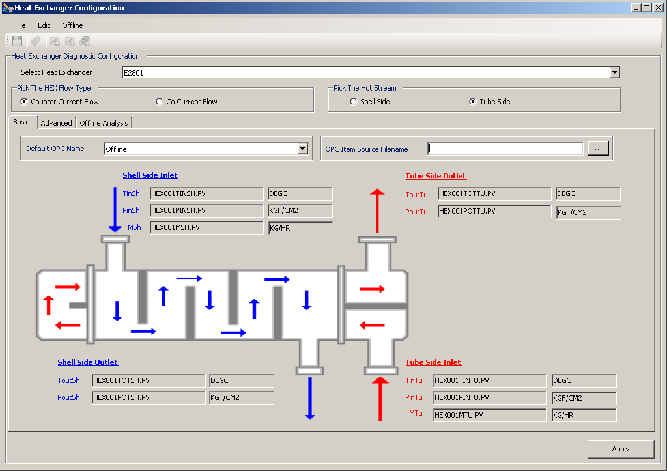The height and width of the screenshot is (471, 667).
Task: Set hot stream to Shell Side
Action: coord(353,102)
